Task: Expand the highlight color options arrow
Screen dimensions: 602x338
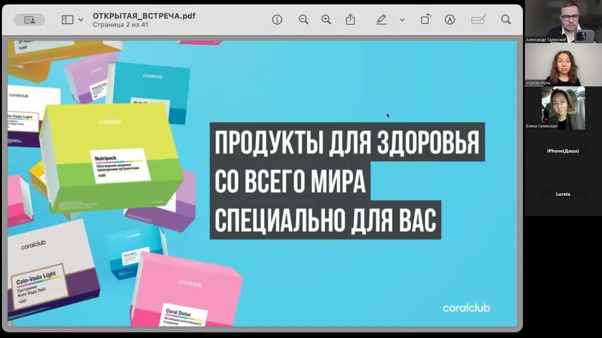Action: 402,20
